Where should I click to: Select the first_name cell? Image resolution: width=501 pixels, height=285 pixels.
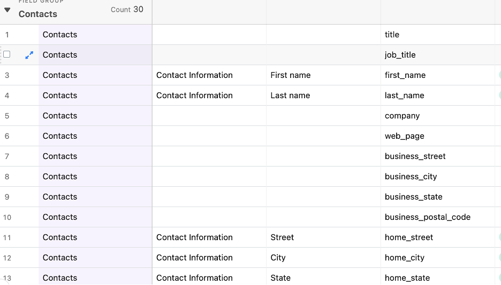tap(405, 75)
